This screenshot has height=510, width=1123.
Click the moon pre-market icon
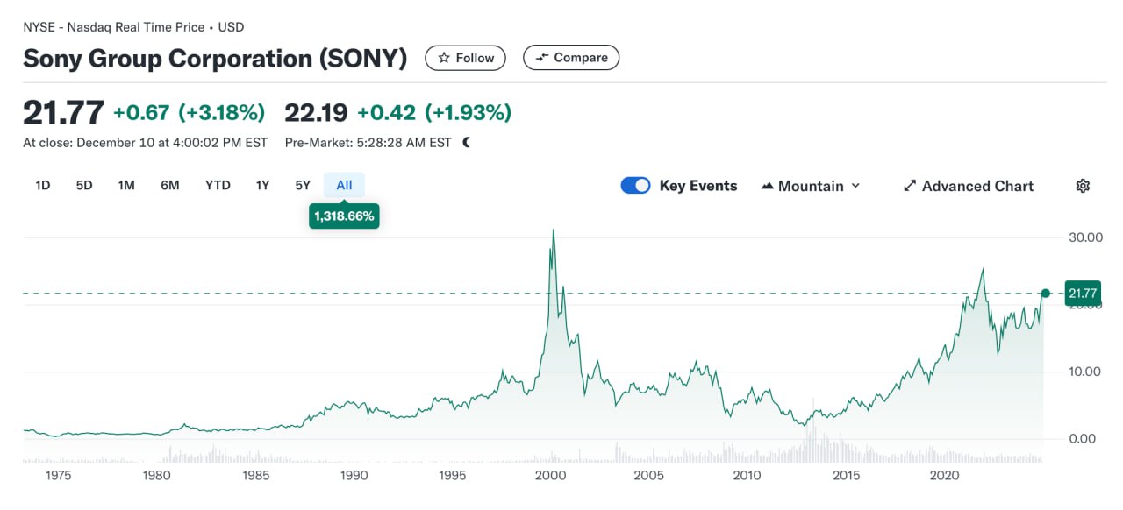coord(466,142)
